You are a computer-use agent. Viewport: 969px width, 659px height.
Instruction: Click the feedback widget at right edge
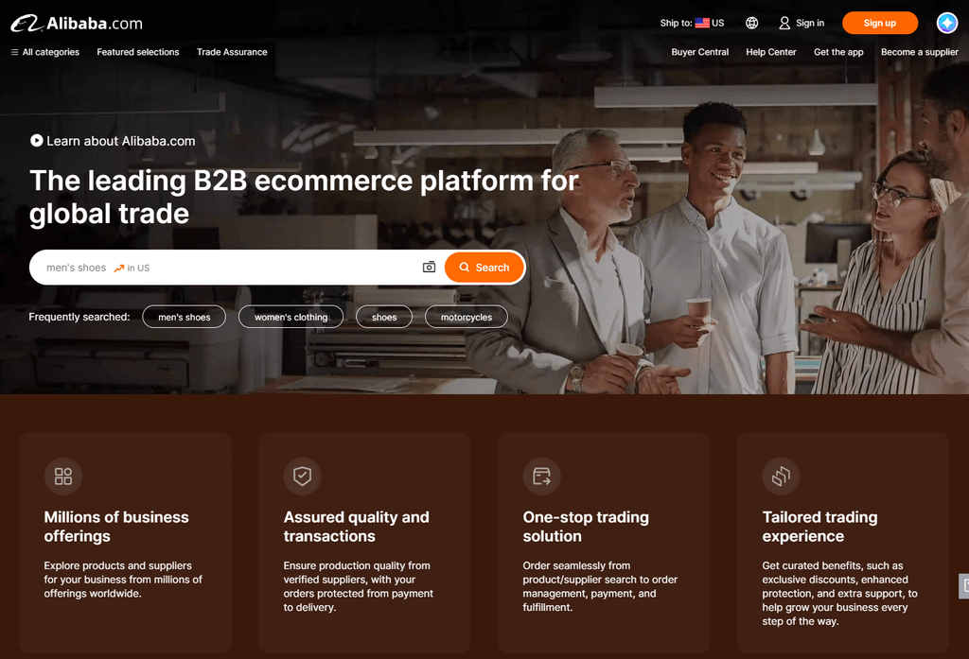point(963,586)
